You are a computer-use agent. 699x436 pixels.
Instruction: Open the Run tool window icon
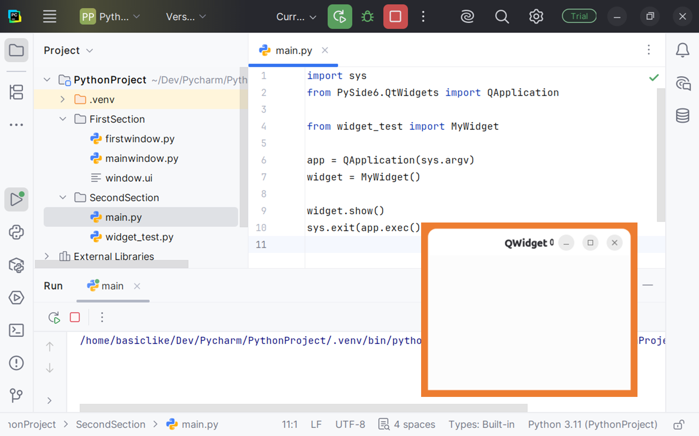tap(16, 199)
